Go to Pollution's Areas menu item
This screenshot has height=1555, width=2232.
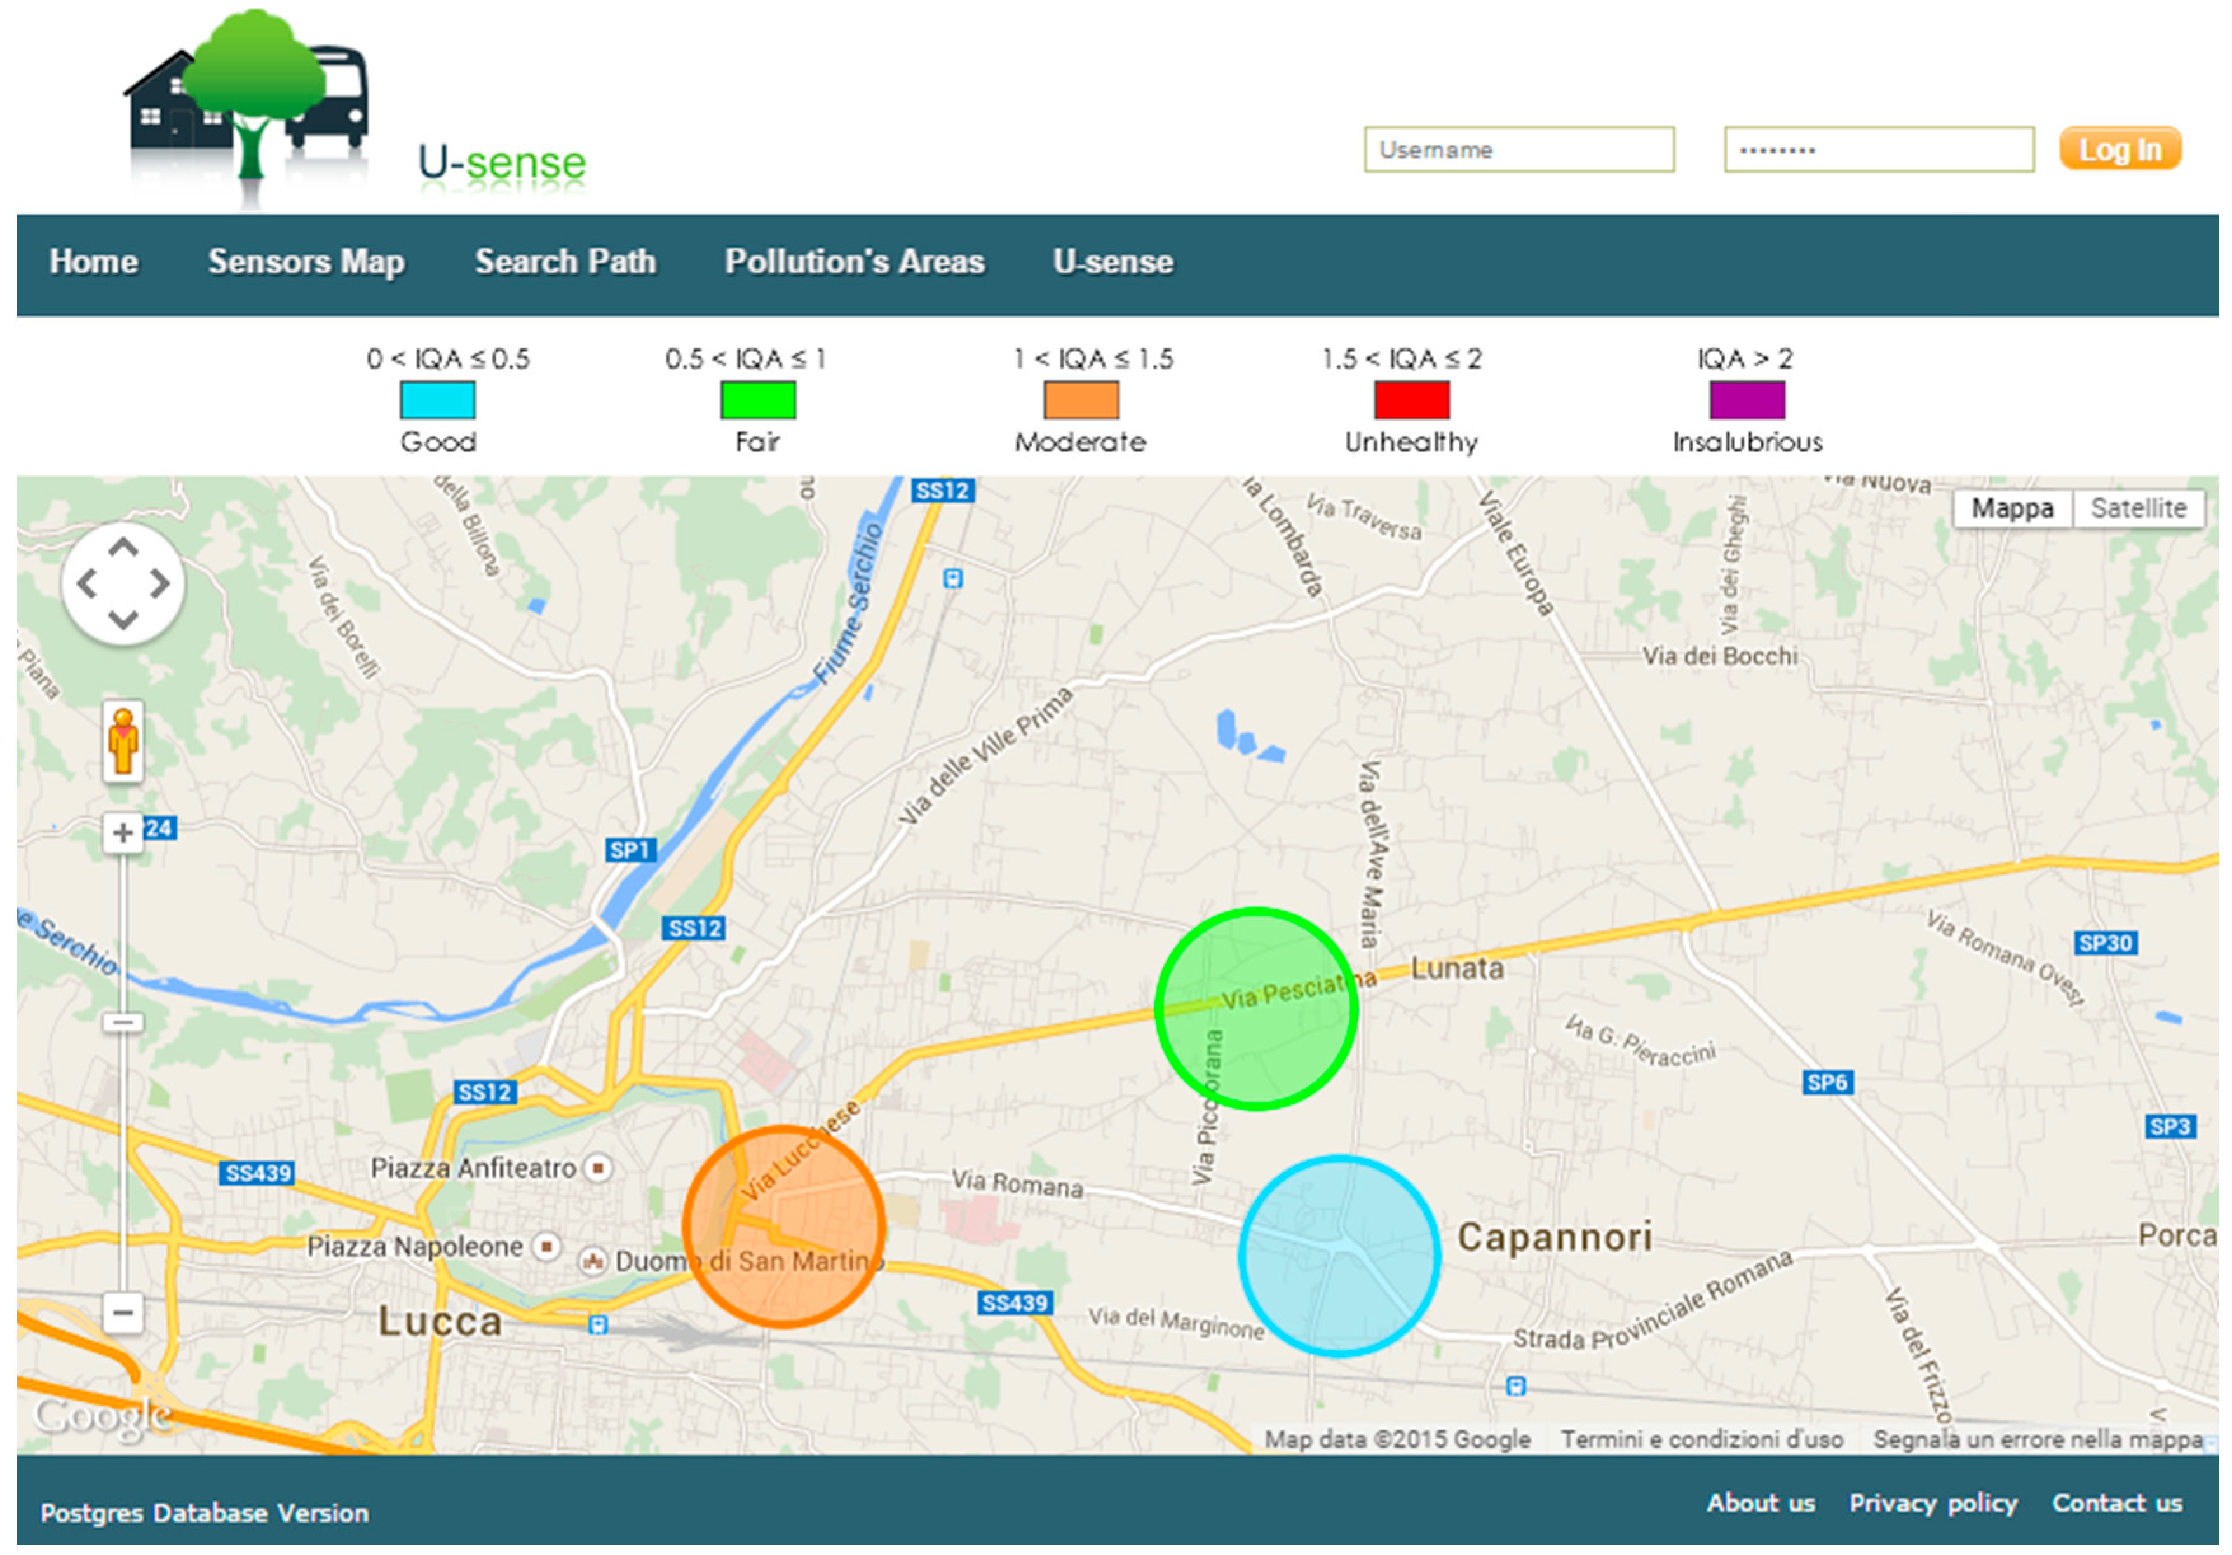855,262
